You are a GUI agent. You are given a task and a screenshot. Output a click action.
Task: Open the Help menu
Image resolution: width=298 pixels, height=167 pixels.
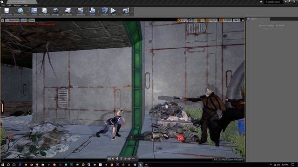tap(26, 5)
